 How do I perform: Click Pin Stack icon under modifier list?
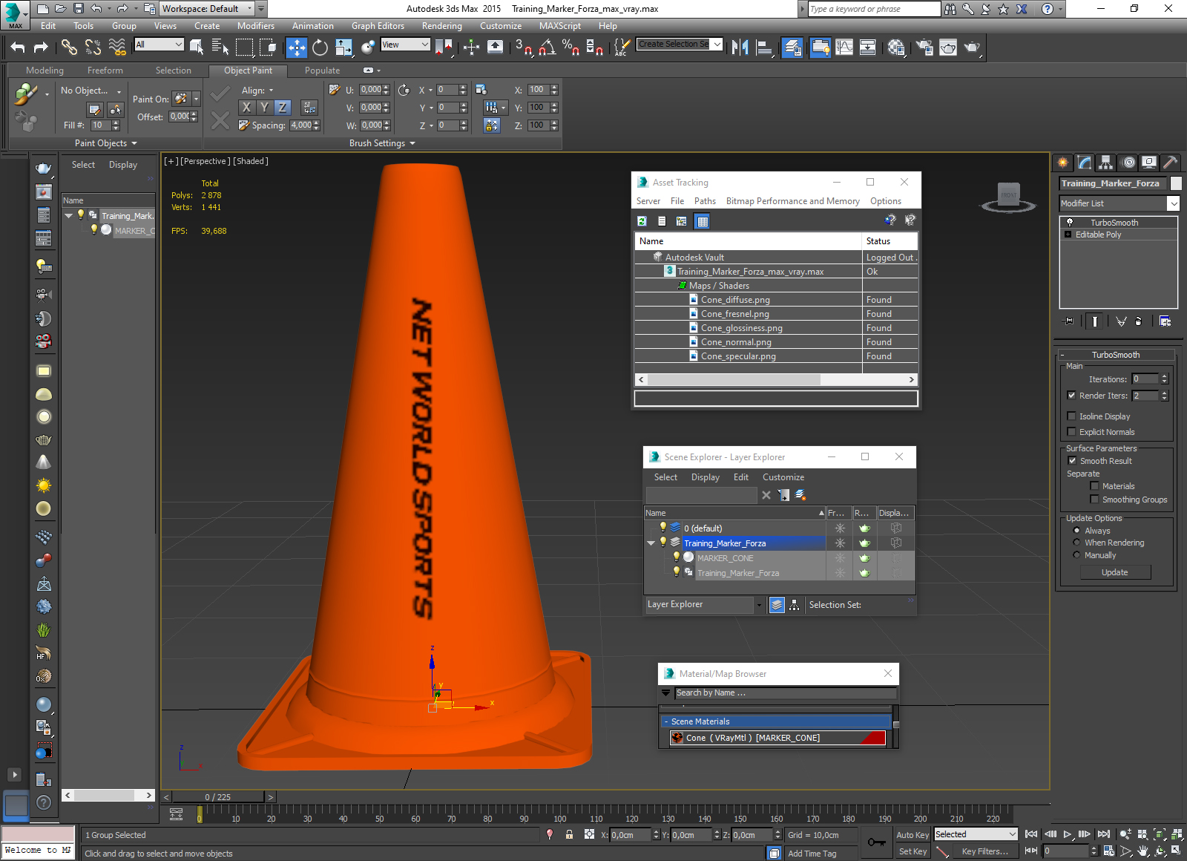pos(1068,321)
